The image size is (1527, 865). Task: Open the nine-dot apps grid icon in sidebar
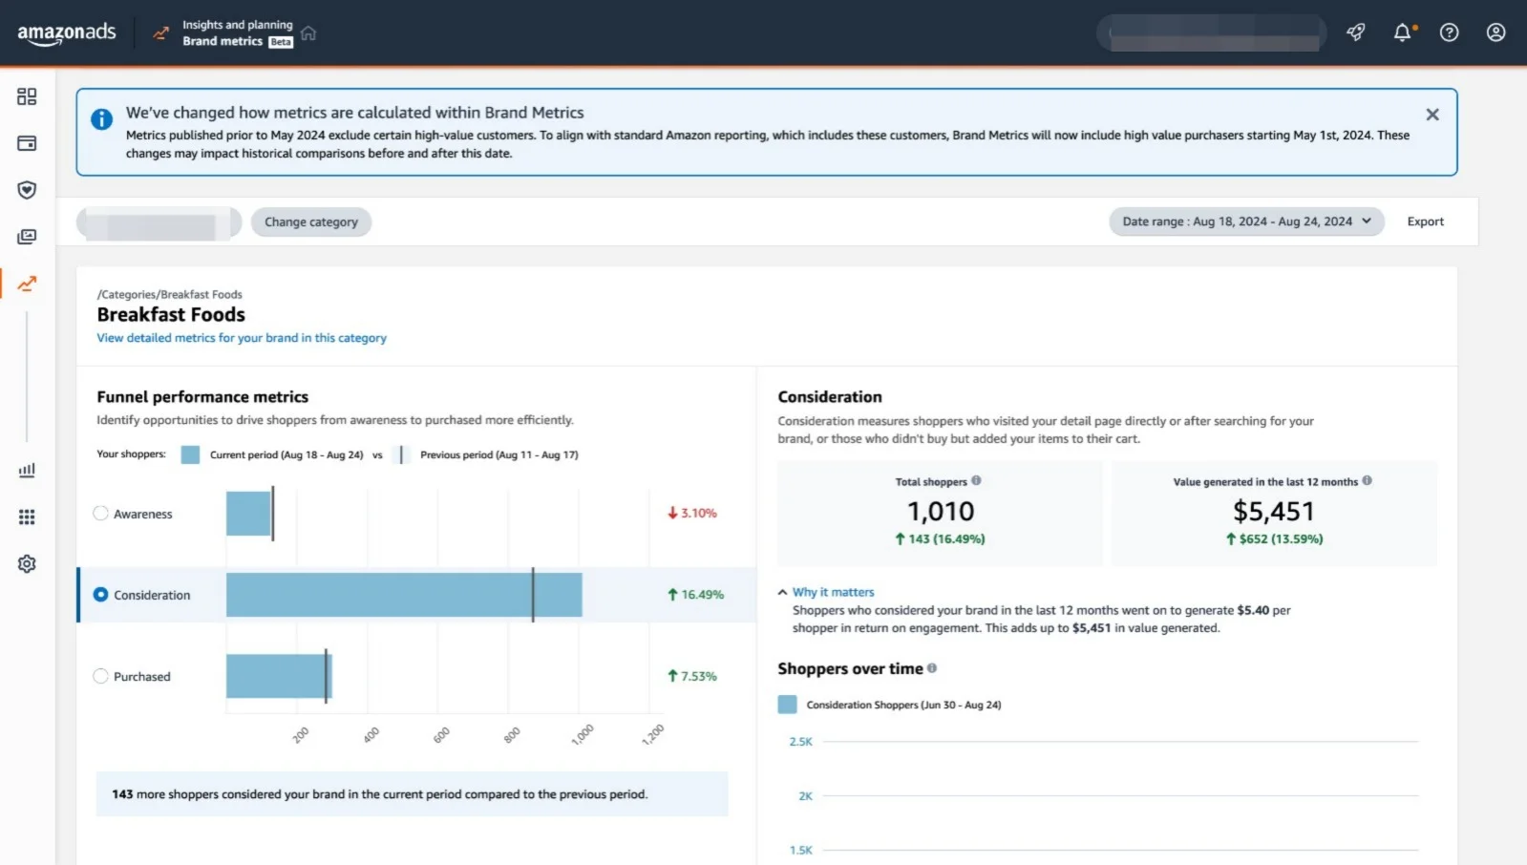click(27, 517)
